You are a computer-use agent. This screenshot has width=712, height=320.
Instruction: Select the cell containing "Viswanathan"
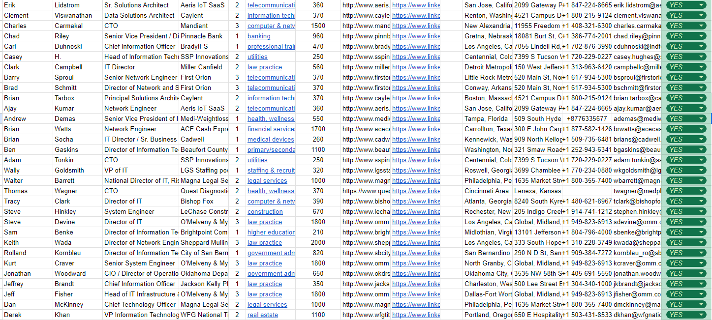pos(78,15)
